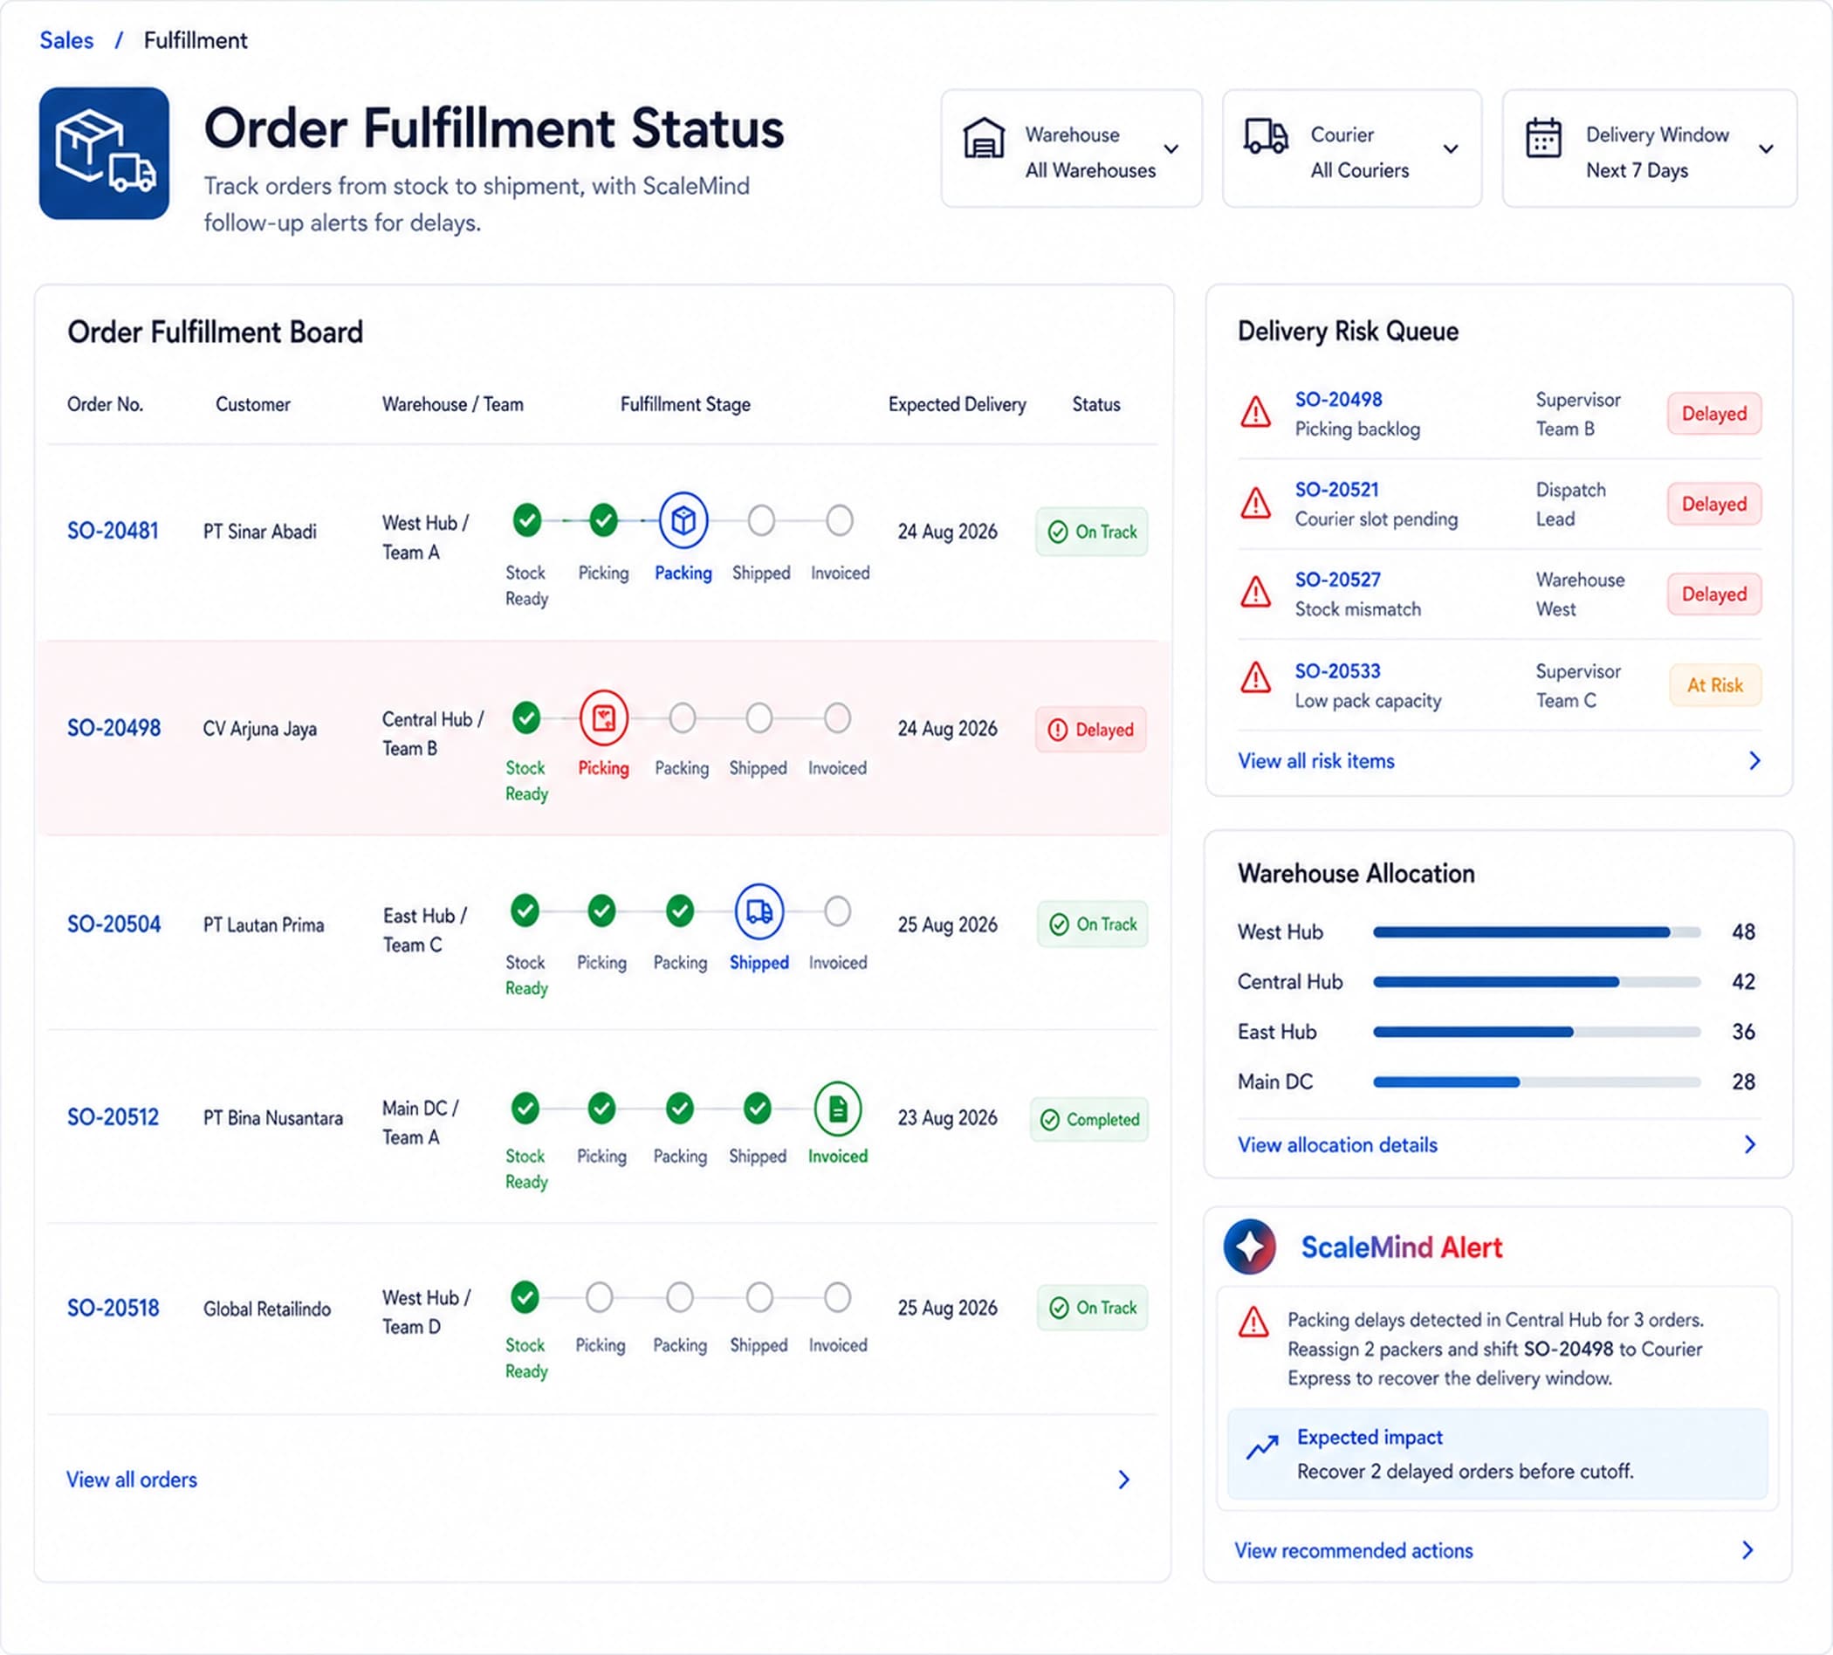Click the Shipped truck icon for SO-20504
Viewport: 1833px width, 1655px height.
click(759, 911)
